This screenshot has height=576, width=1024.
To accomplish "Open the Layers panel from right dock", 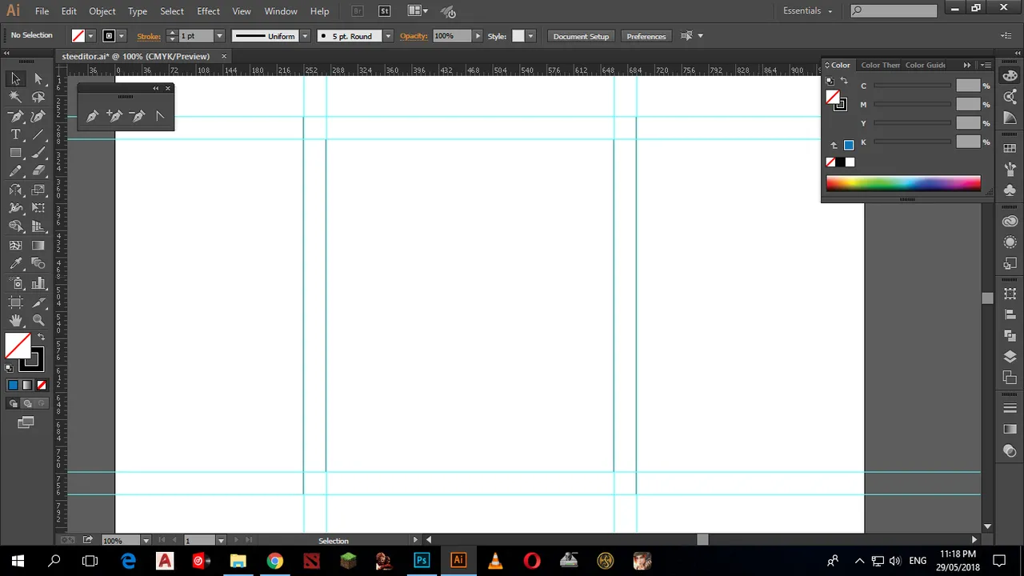I will (x=1010, y=357).
